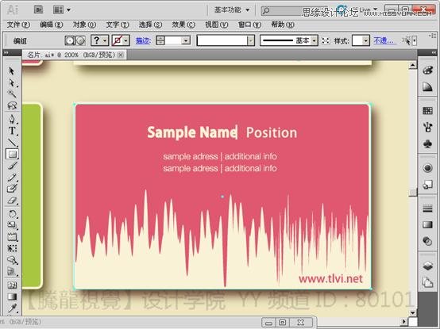Select the Pen tool
The image size is (440, 329).
pos(11,119)
